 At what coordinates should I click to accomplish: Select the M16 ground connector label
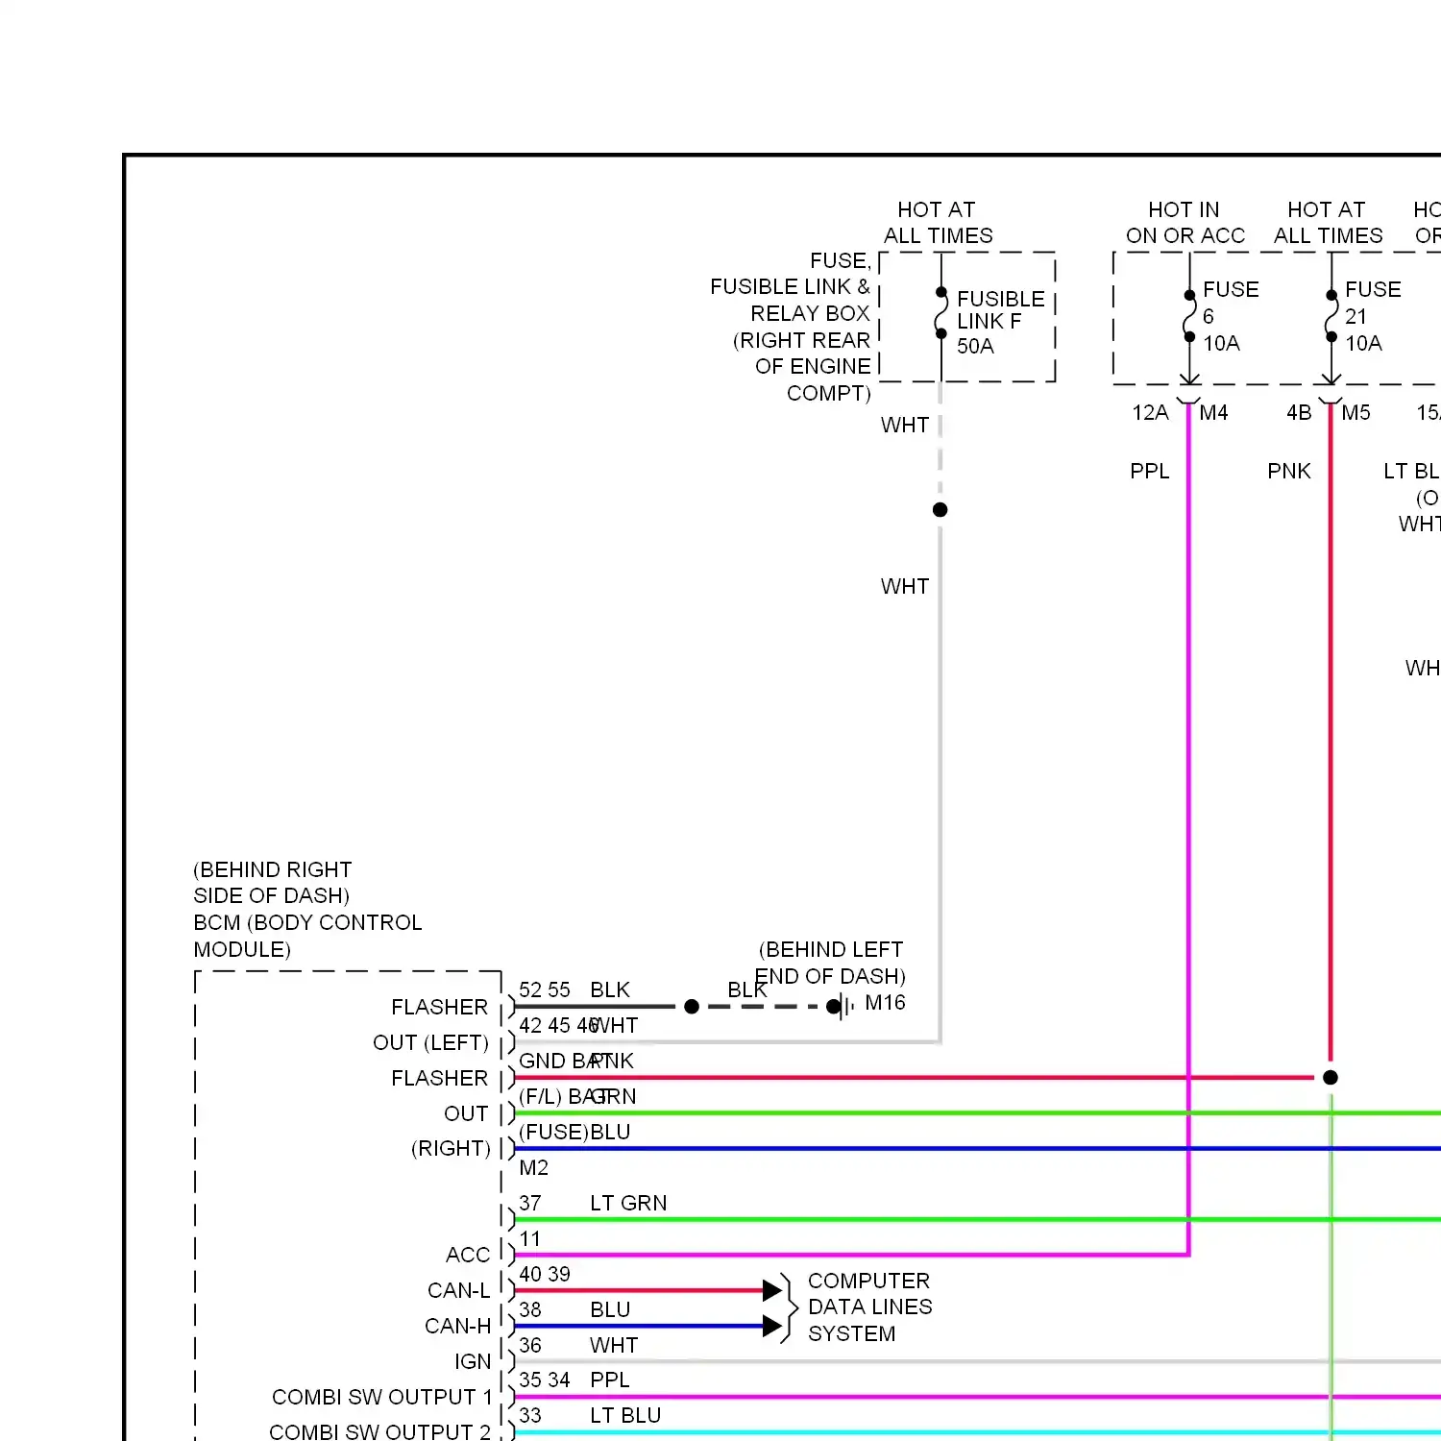(x=885, y=1003)
